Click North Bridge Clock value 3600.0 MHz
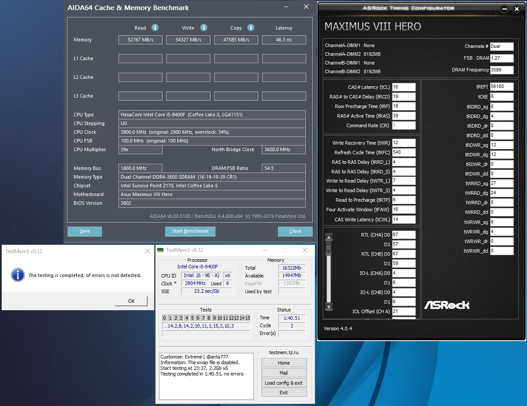 (284, 149)
